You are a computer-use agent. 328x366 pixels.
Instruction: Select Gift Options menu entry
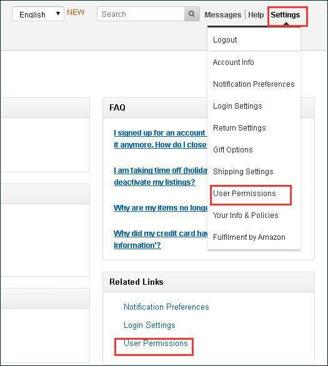pos(233,150)
